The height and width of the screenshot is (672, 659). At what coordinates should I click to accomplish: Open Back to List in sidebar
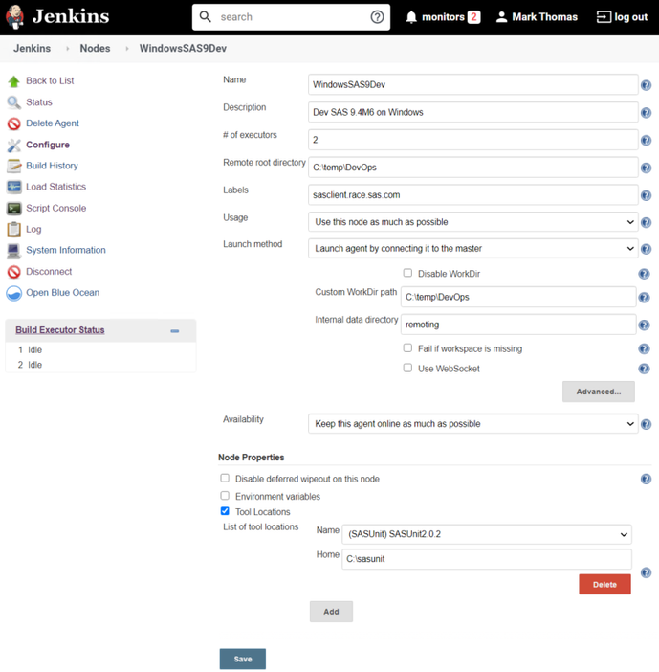coord(50,81)
